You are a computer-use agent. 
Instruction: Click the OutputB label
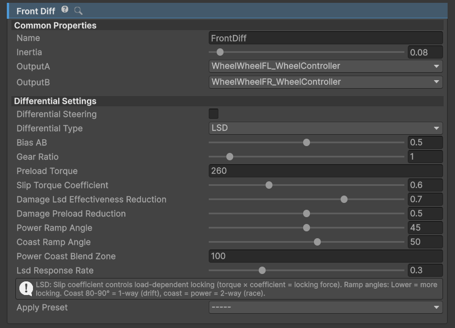34,82
